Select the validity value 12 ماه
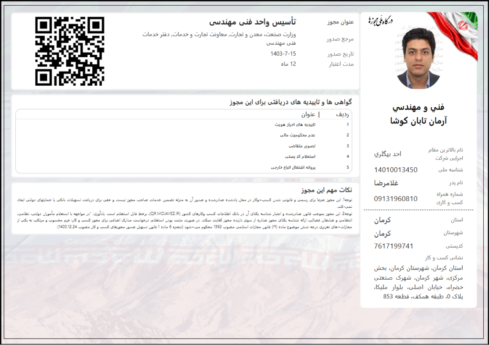This screenshot has height=345, width=489. [288, 64]
